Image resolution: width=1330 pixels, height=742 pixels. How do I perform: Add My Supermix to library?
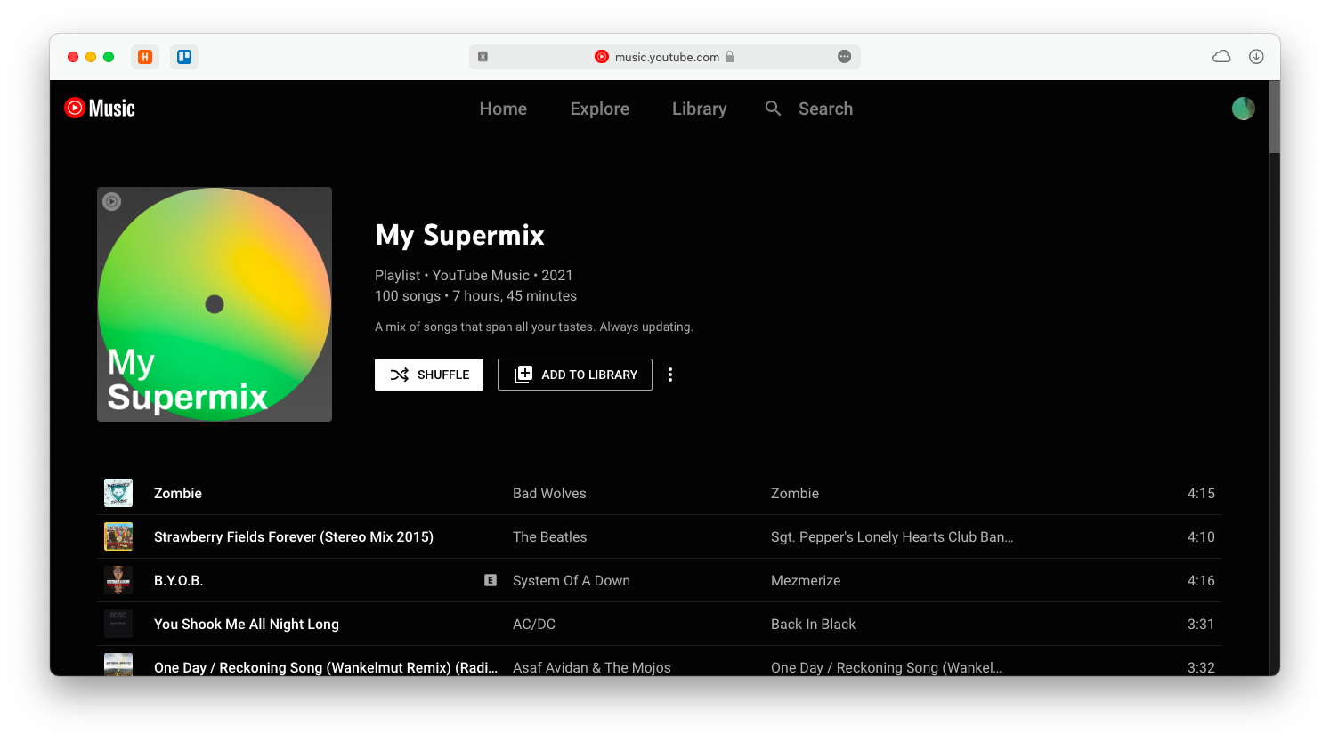(x=575, y=375)
